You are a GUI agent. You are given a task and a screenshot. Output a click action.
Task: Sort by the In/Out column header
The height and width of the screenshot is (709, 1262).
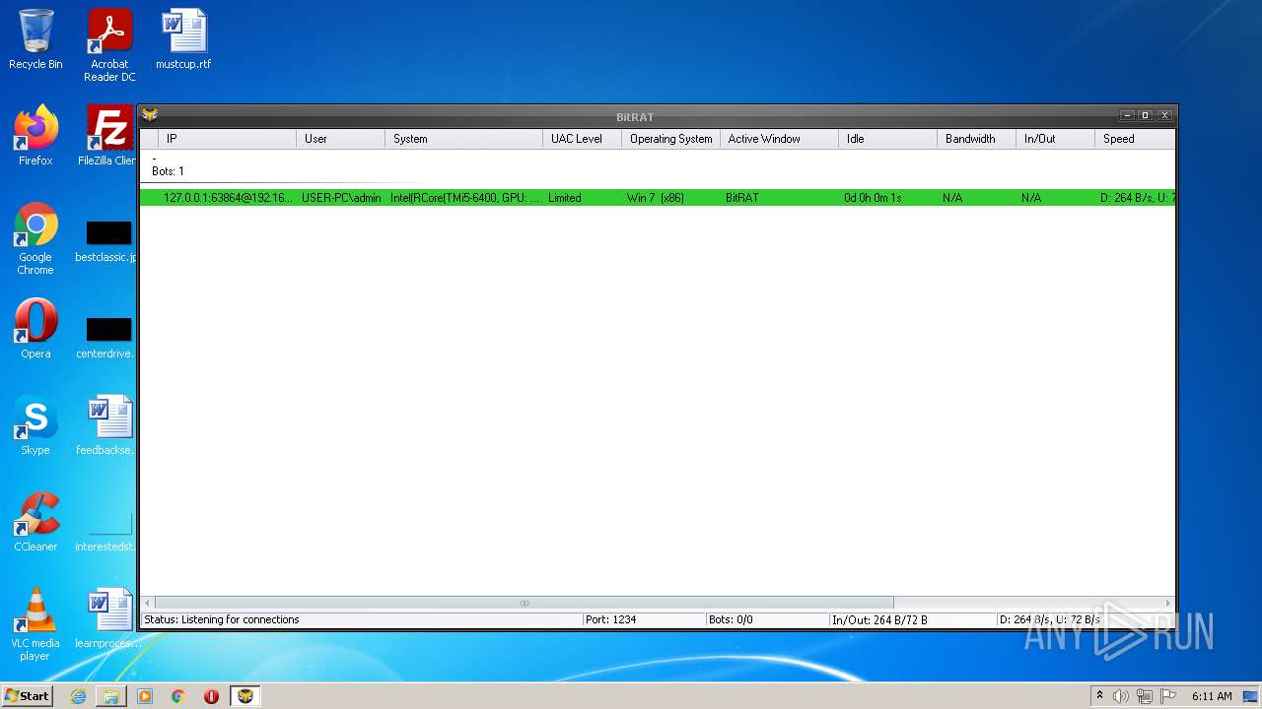coord(1055,139)
